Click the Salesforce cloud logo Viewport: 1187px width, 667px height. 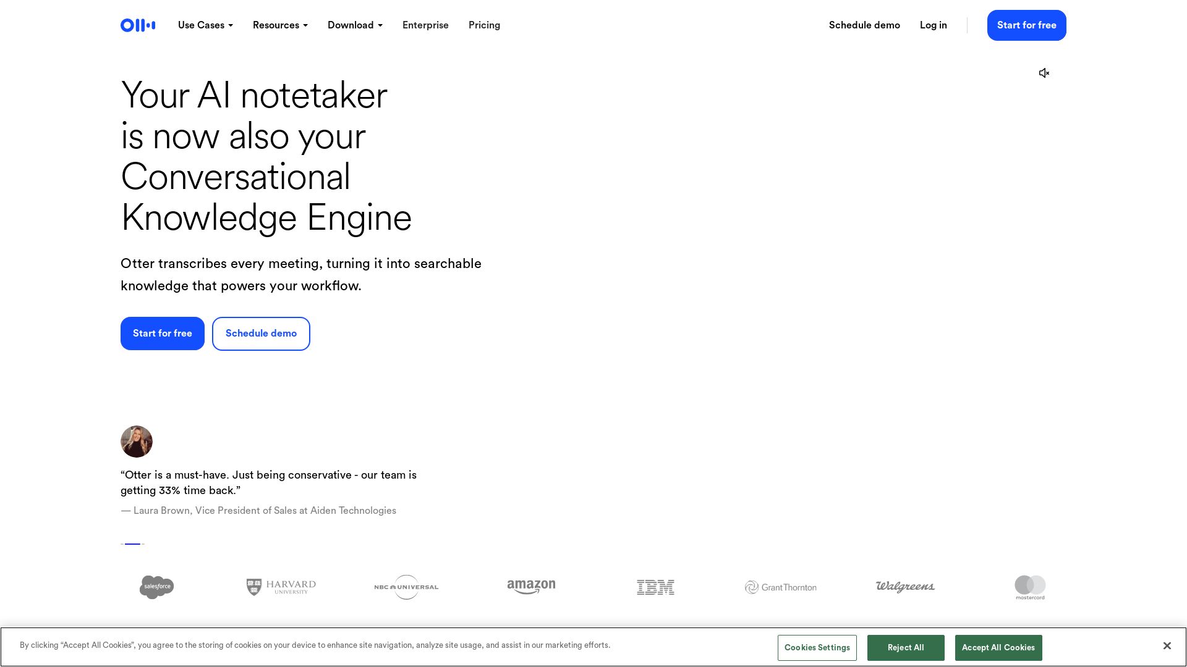pyautogui.click(x=156, y=587)
